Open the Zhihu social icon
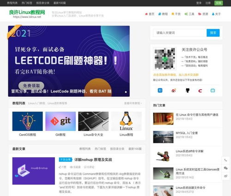This screenshot has height=196, width=231. 160,91
